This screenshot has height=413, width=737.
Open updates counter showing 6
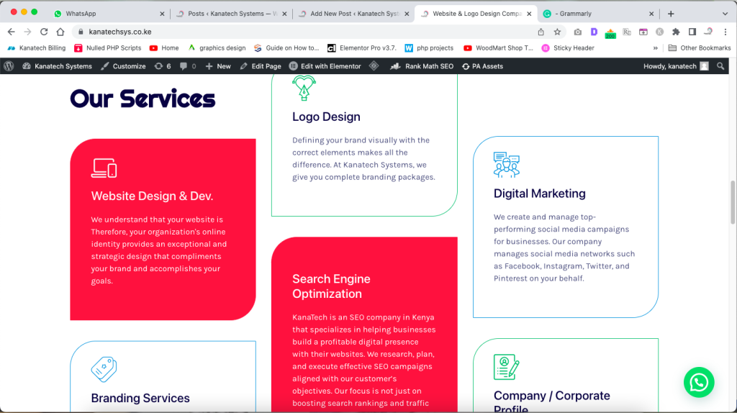[x=163, y=66]
